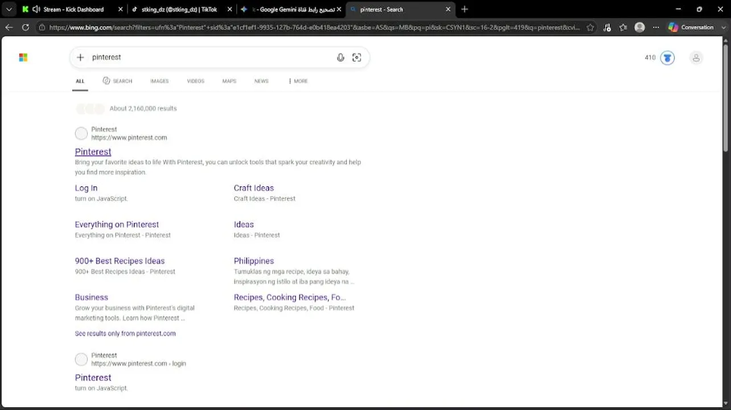Open a new browser tab
731x410 pixels.
click(x=465, y=9)
